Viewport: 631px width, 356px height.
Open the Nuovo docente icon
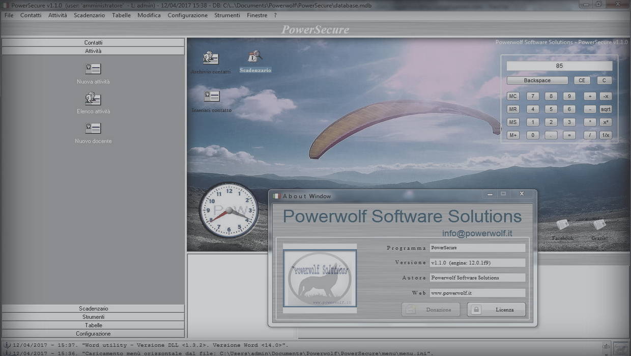[x=93, y=128]
